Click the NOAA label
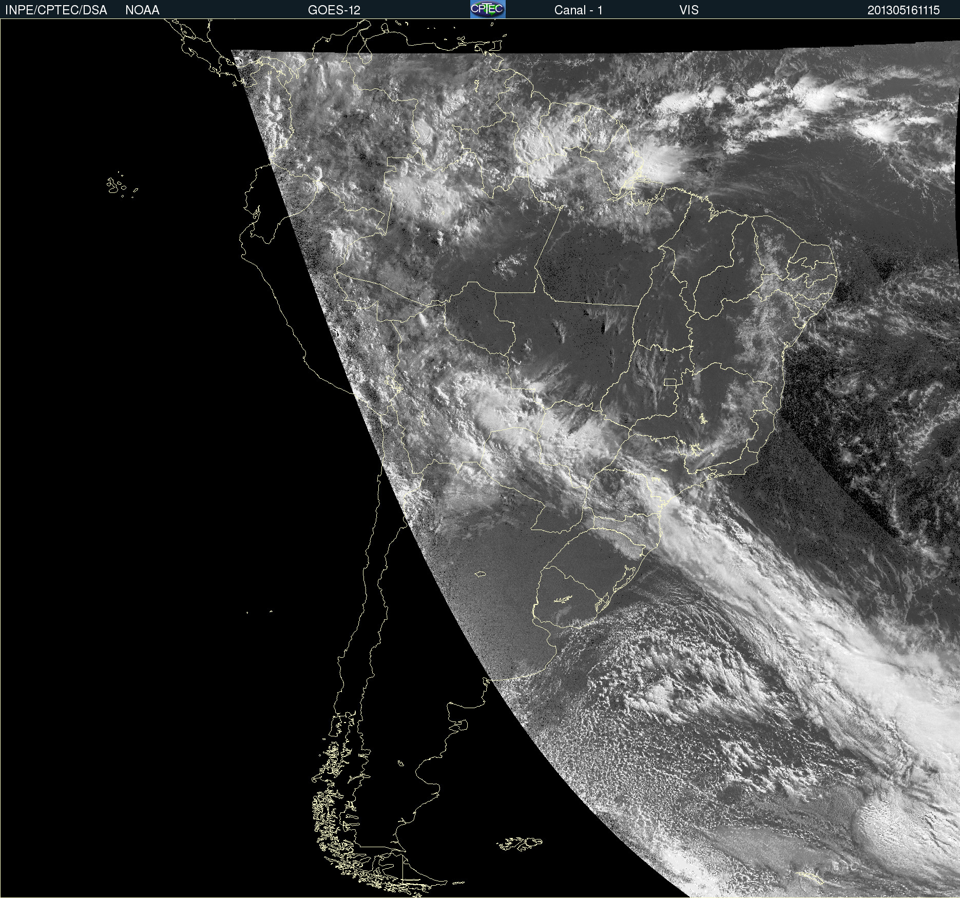 point(142,10)
